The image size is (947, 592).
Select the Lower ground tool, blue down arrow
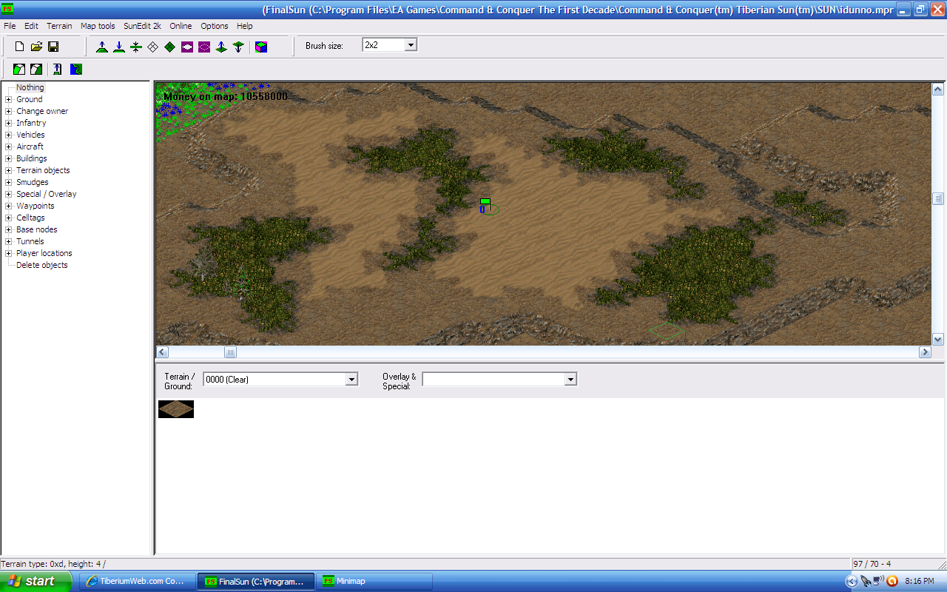pyautogui.click(x=118, y=47)
